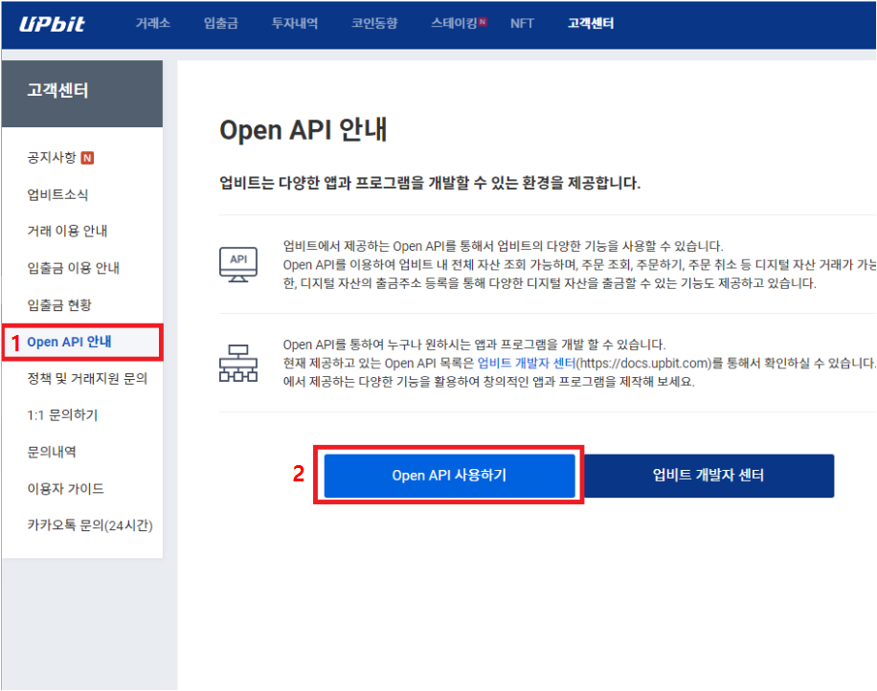This screenshot has width=877, height=691.
Task: Open 문의내역 in the sidebar
Action: [x=52, y=452]
